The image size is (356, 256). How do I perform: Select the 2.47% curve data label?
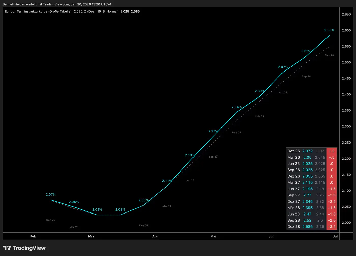coord(283,67)
